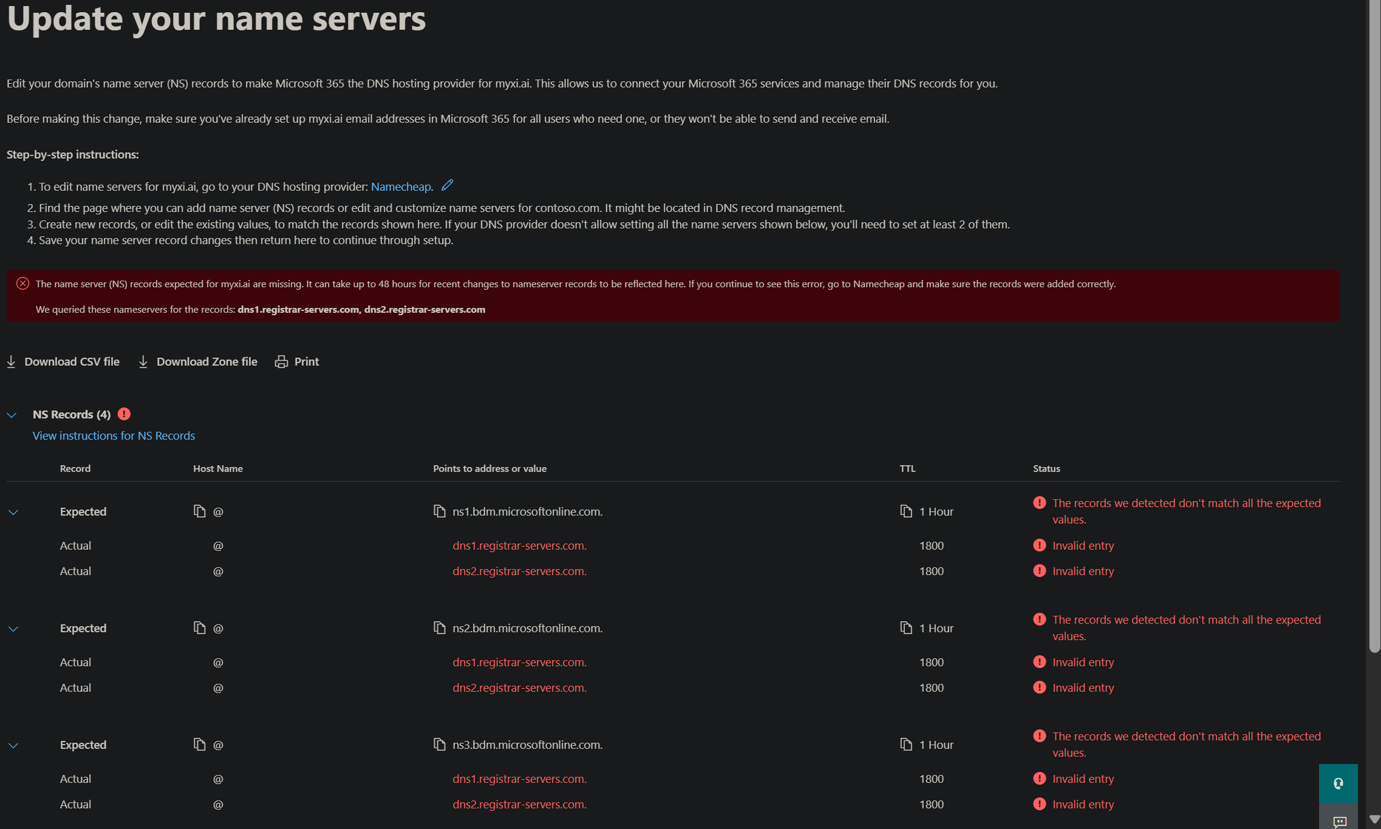Screen dimensions: 1381x829
Task: Download CSV file of records
Action: tap(63, 362)
